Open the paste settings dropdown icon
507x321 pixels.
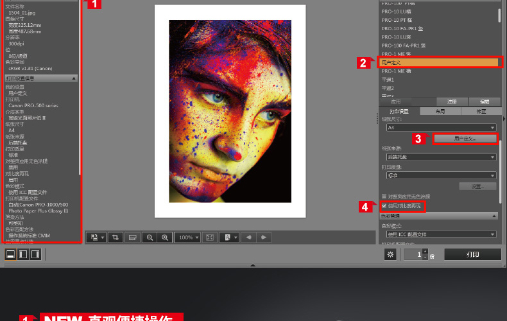pos(96,238)
